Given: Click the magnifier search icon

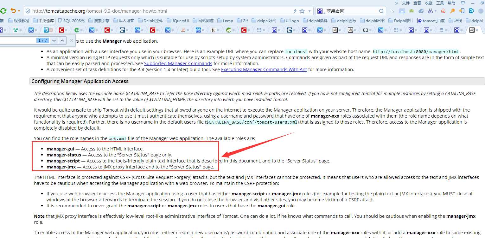Looking at the screenshot, I should coord(381,11).
